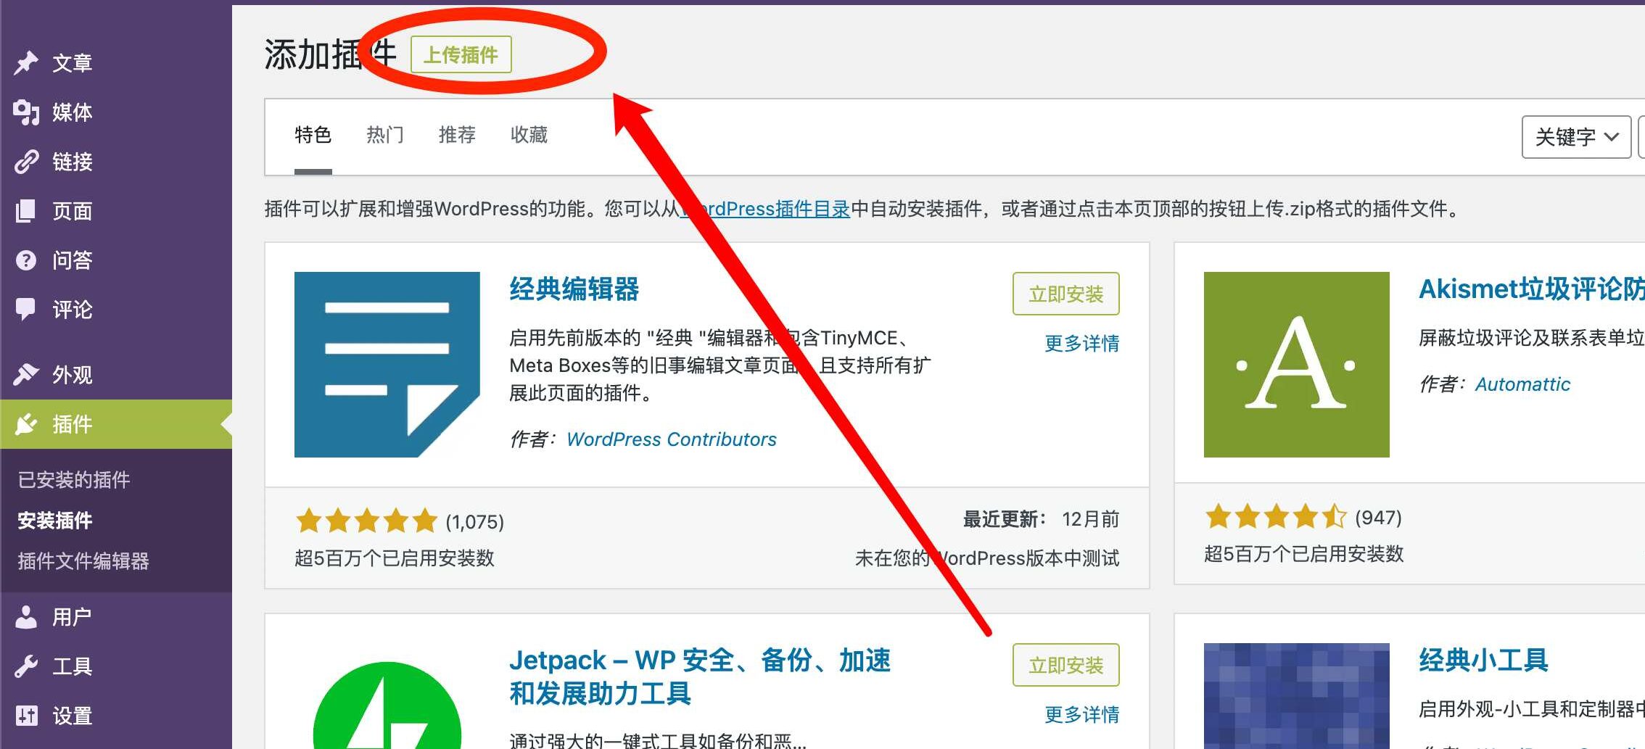1645x749 pixels.
Task: Switch to the 热门 tab
Action: click(384, 135)
